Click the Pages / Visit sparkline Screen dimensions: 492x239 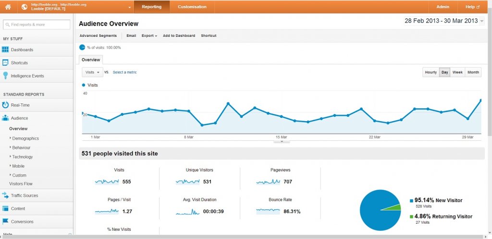107,211
